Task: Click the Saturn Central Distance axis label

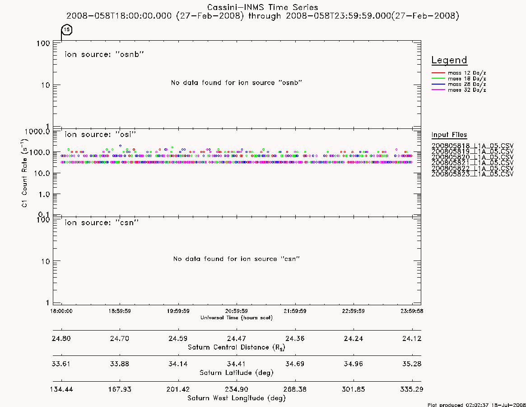Action: click(x=237, y=347)
